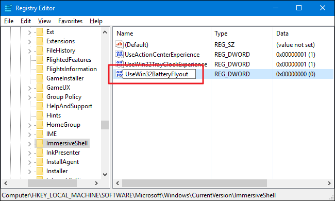This screenshot has width=335, height=201.
Task: Expand the InstallAgent key
Action: click(x=30, y=162)
